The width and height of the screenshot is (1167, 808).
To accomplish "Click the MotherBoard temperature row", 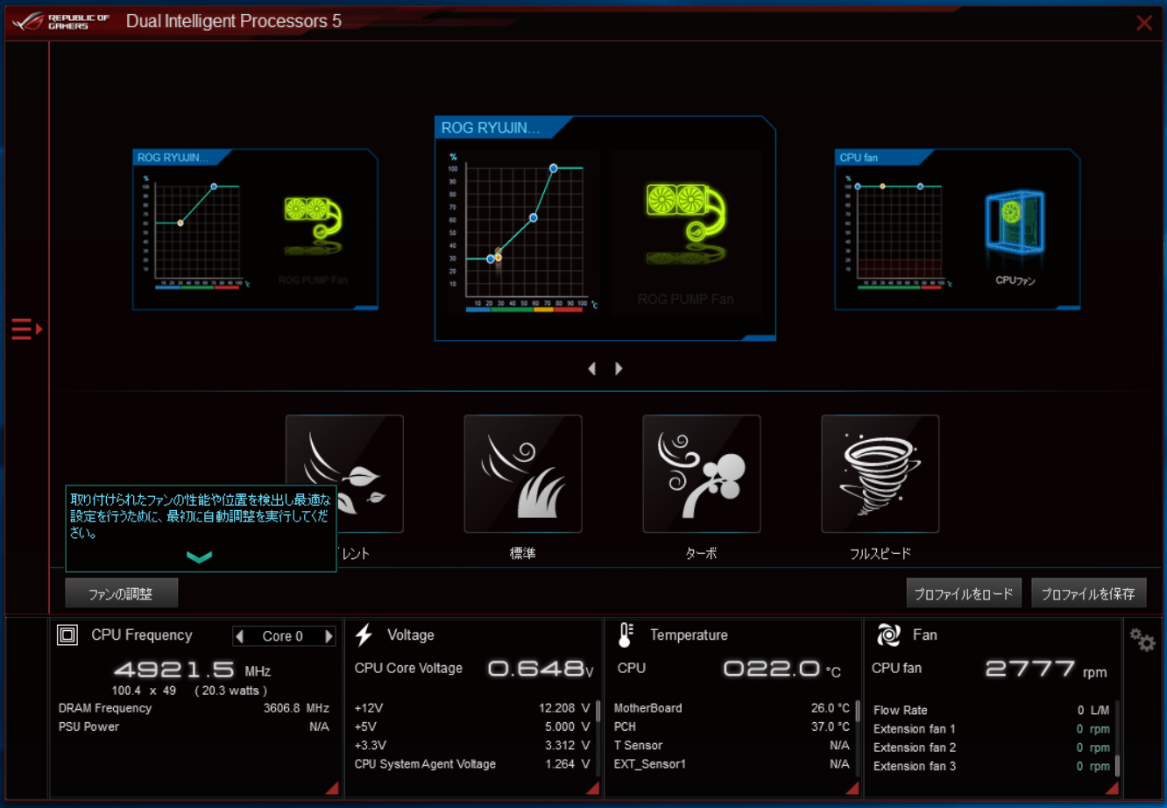I will click(x=732, y=708).
